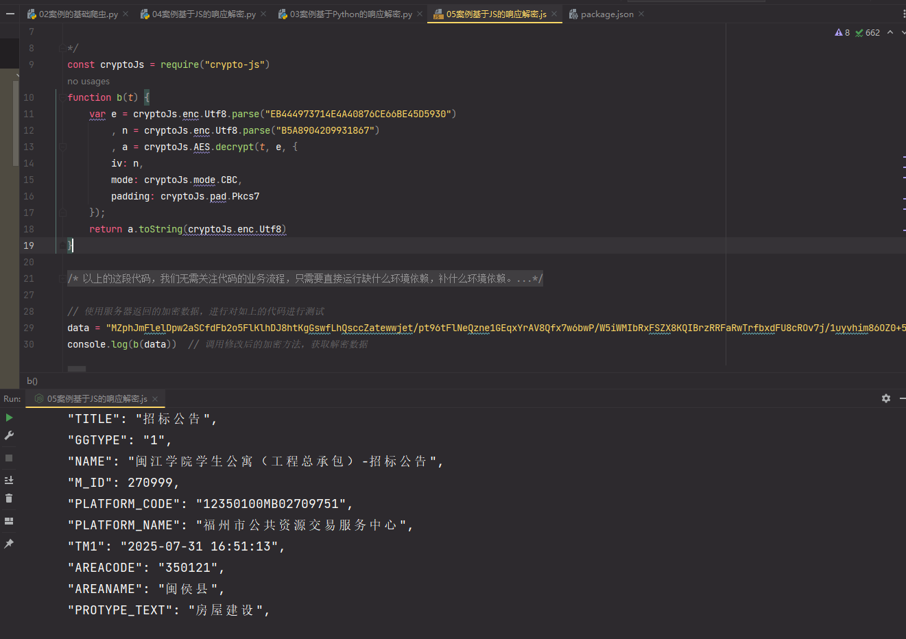The width and height of the screenshot is (906, 639).
Task: Click the b() breadcrumb below the editor
Action: pyautogui.click(x=32, y=381)
